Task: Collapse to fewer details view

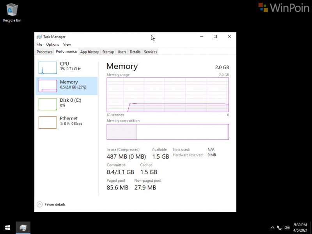Action: [51, 204]
